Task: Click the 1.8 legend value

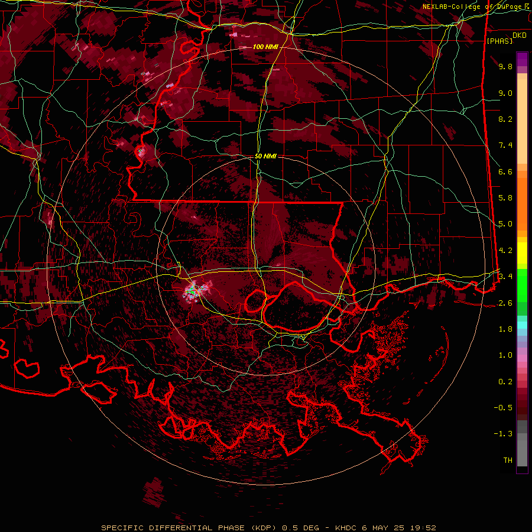Action: (x=505, y=329)
